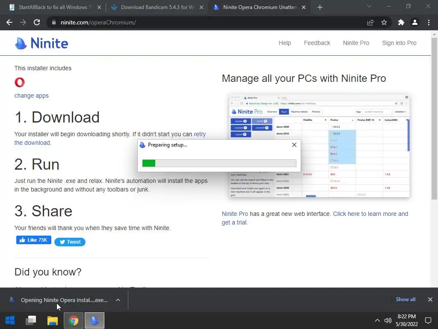Open the notification center icon
Image resolution: width=438 pixels, height=329 pixels.
coord(428,320)
